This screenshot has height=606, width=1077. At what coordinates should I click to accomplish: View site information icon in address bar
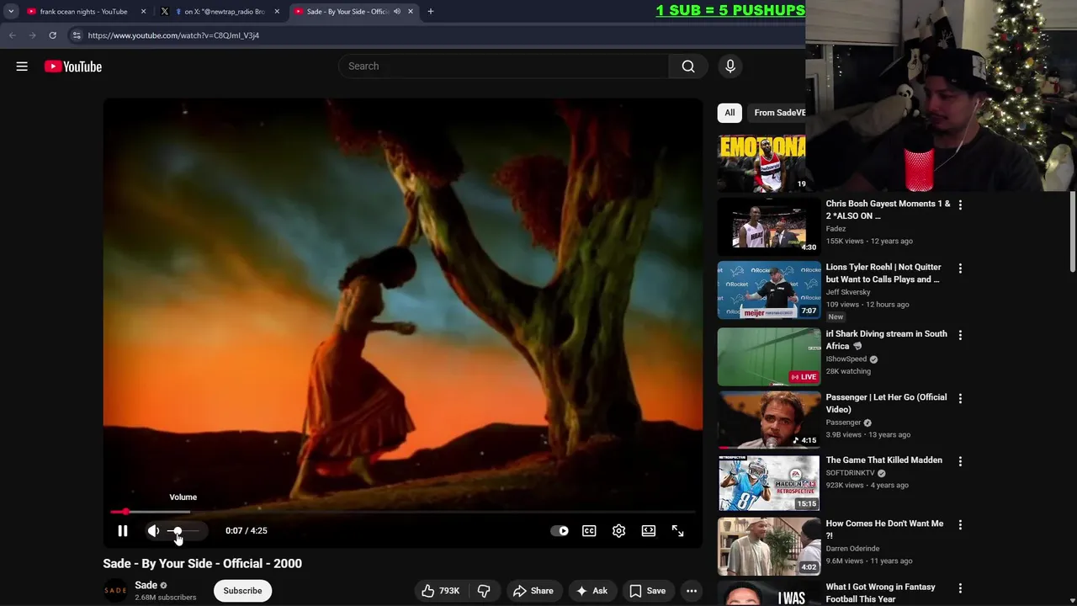tap(77, 35)
